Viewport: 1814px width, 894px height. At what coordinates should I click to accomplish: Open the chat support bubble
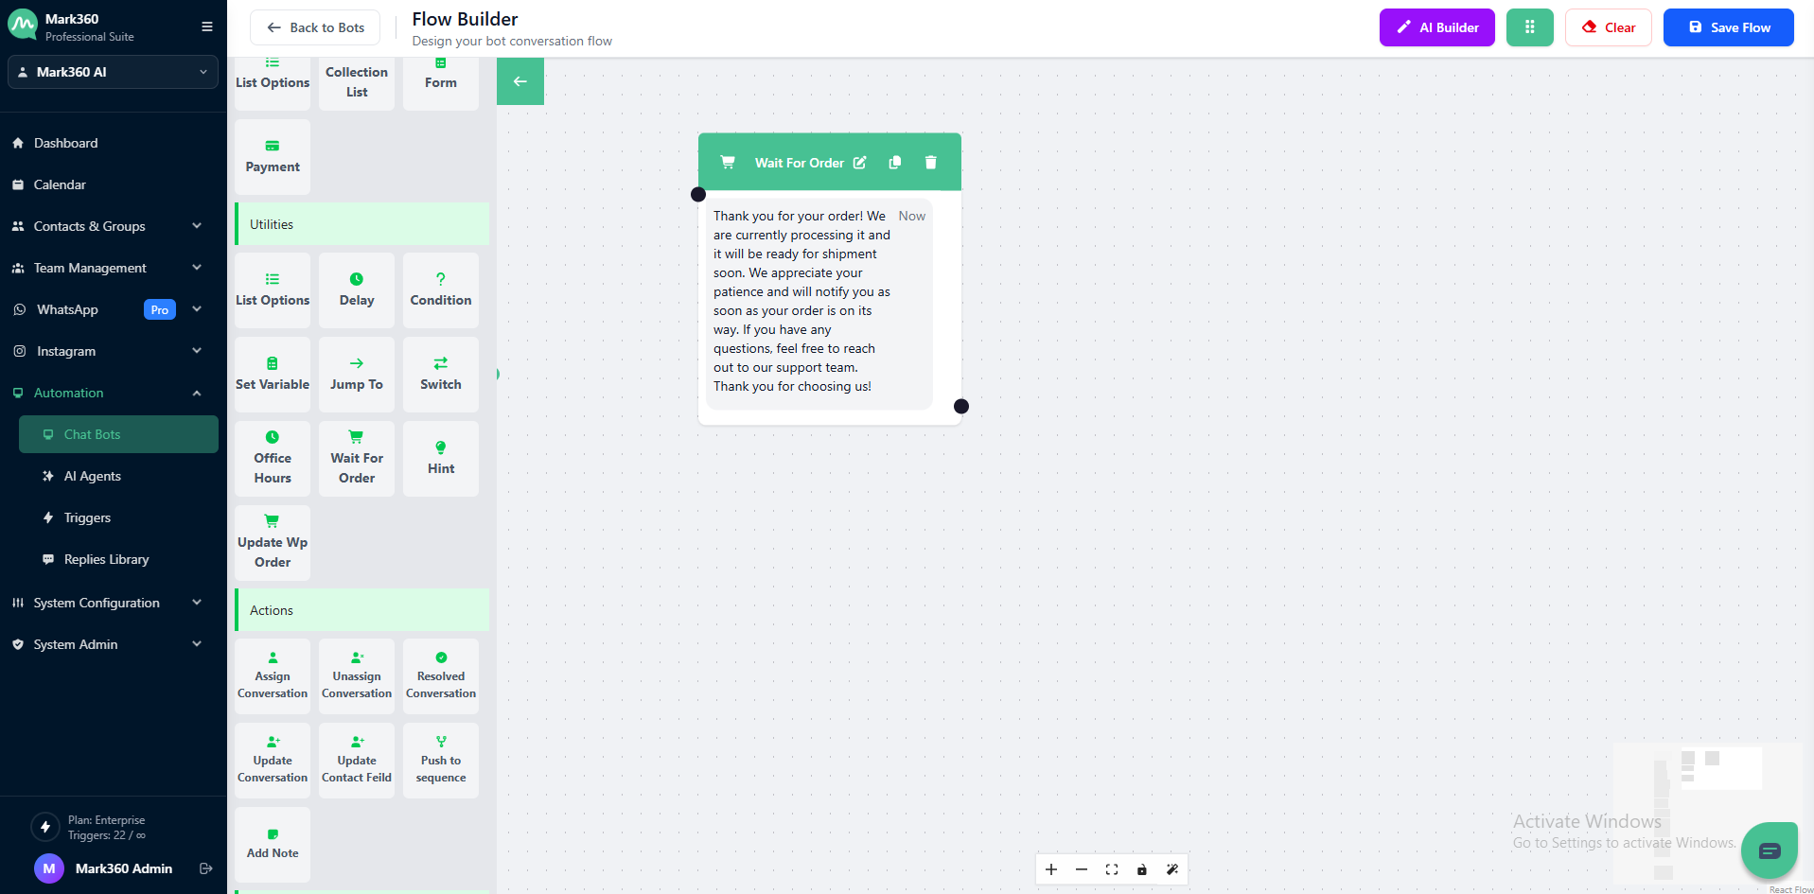pyautogui.click(x=1769, y=850)
